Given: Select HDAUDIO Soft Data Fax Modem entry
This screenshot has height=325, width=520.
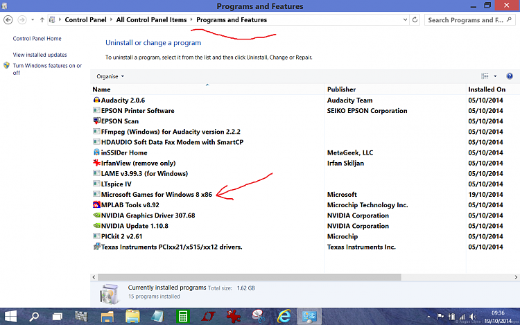Looking at the screenshot, I should [172, 142].
